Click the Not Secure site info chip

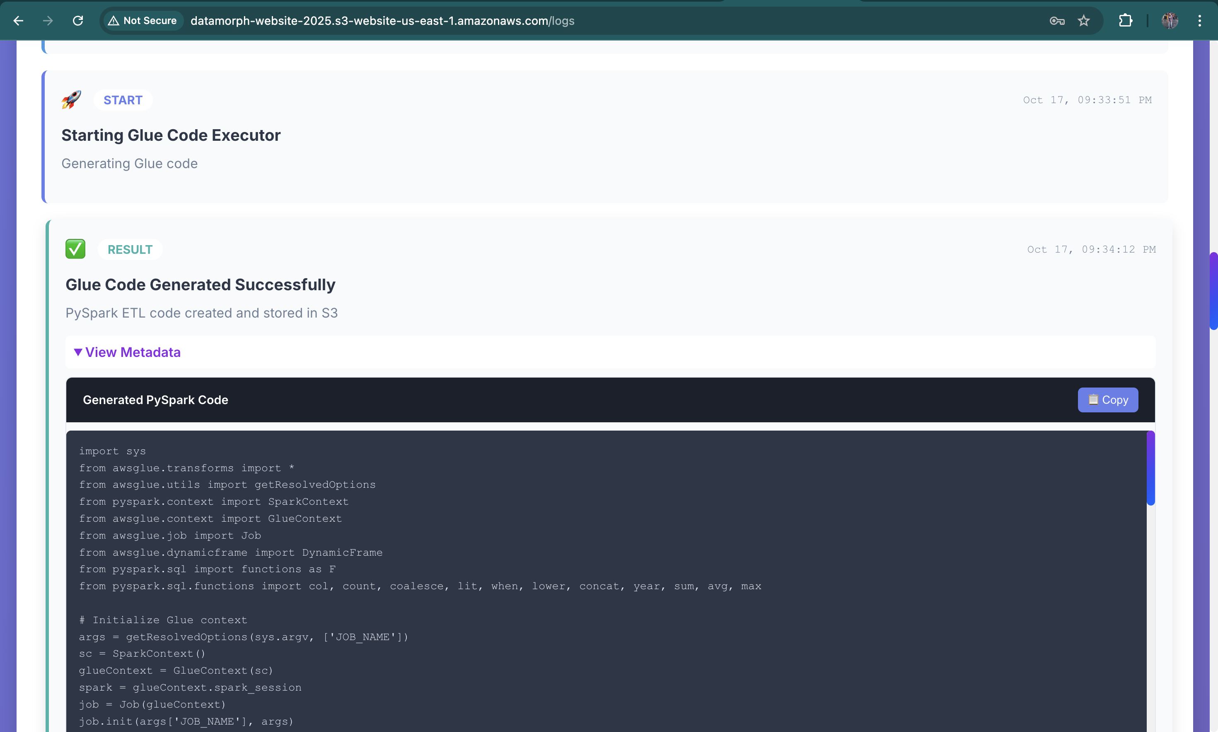click(143, 21)
